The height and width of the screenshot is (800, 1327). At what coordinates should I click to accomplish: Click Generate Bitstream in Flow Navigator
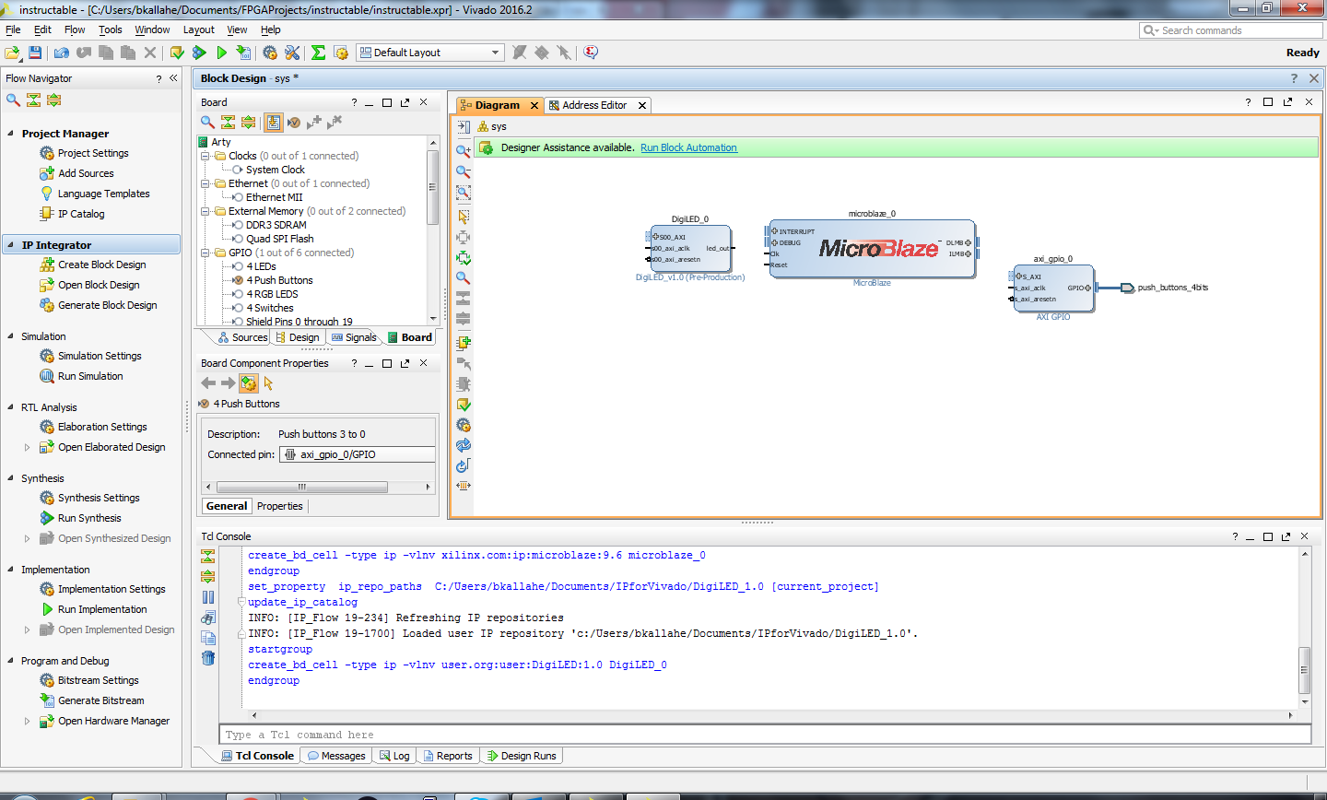point(101,700)
